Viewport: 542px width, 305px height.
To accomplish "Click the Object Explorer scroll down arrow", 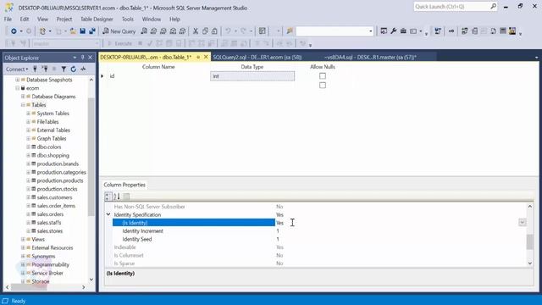I will pos(91,280).
